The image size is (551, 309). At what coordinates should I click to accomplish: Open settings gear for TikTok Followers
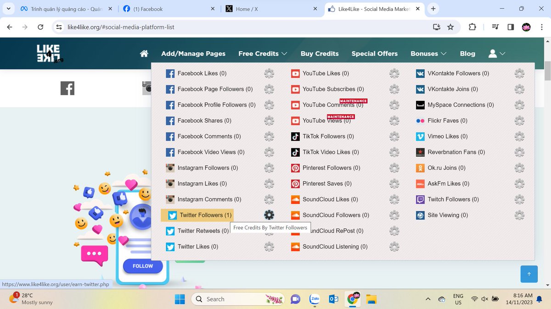pyautogui.click(x=394, y=136)
